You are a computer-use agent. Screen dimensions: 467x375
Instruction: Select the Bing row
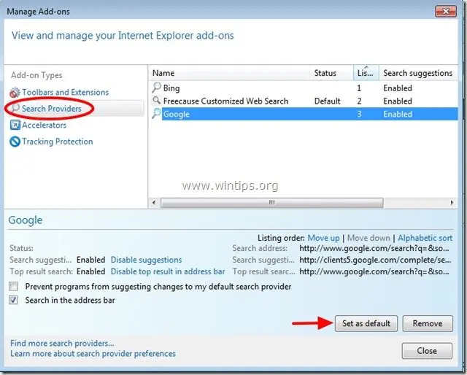click(304, 88)
